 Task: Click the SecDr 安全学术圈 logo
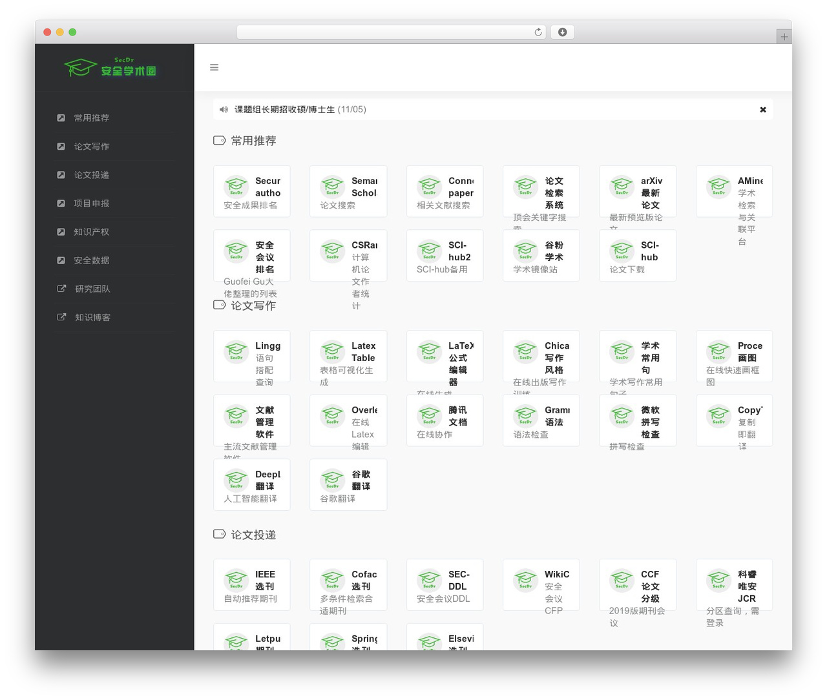click(x=110, y=67)
